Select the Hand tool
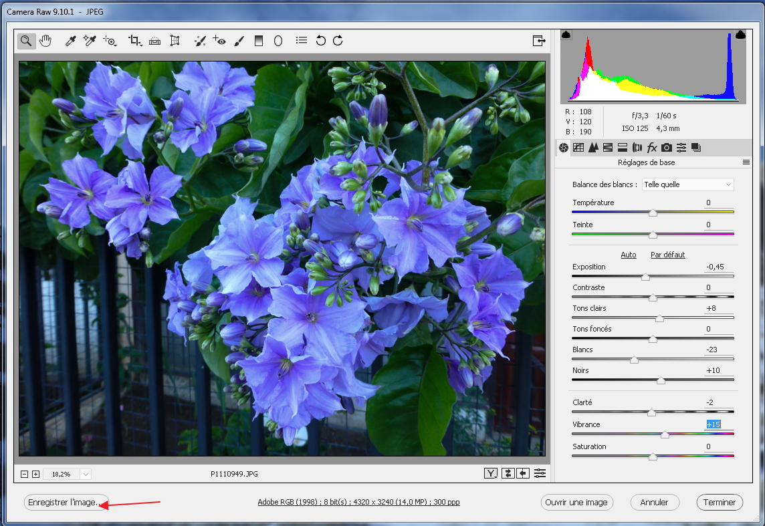 45,41
